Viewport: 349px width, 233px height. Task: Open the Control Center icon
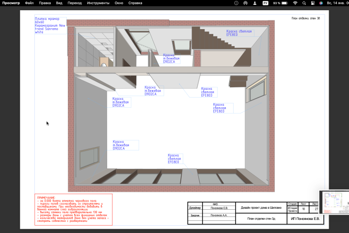[313, 3]
